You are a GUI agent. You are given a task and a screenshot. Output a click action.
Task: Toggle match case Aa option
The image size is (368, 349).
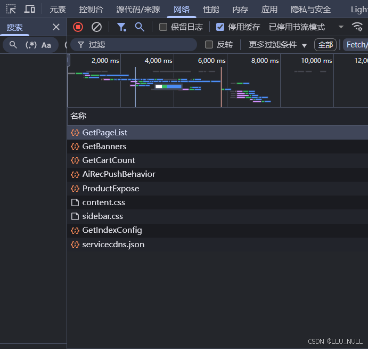46,45
